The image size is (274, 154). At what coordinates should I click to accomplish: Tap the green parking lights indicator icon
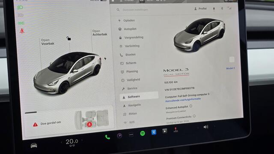point(21,23)
